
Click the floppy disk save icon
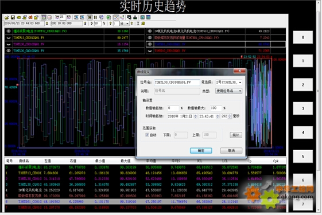coord(13,18)
